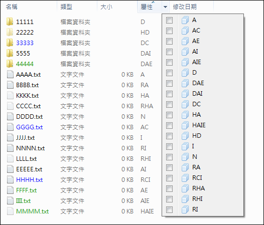The width and height of the screenshot is (264, 225).
Task: Select the file name FFFF.txt
Action: [x=27, y=190]
